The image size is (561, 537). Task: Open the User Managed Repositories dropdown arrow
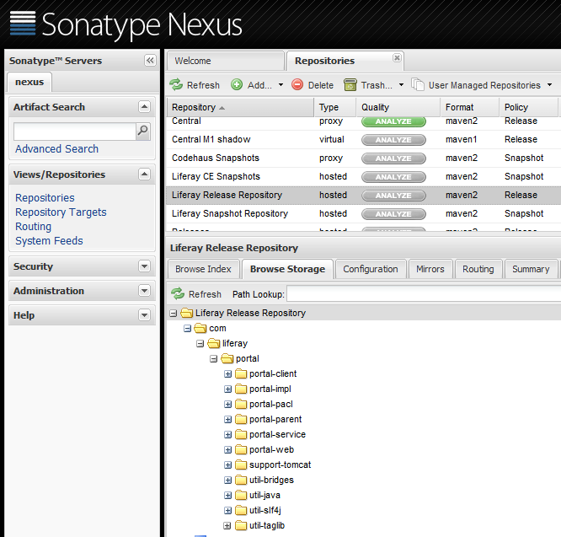pyautogui.click(x=549, y=85)
